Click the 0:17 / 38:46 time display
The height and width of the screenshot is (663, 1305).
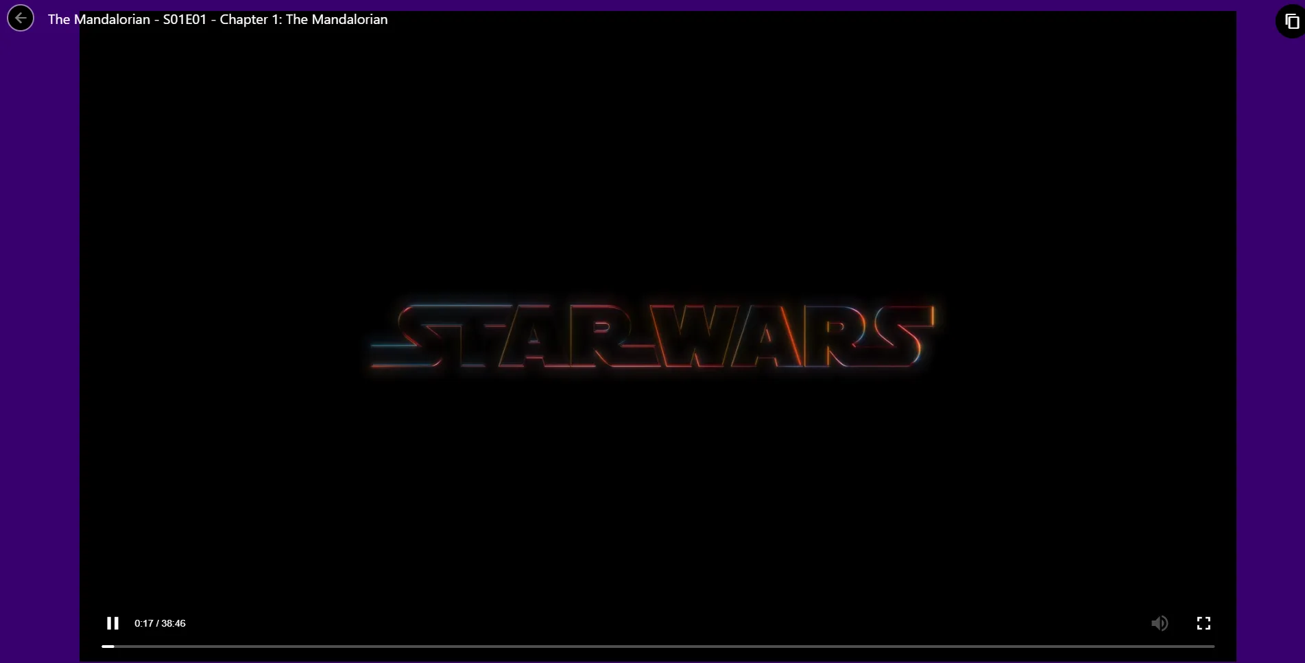[x=160, y=623]
